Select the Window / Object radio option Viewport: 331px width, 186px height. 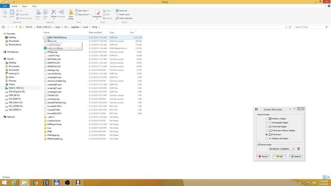pos(267,119)
